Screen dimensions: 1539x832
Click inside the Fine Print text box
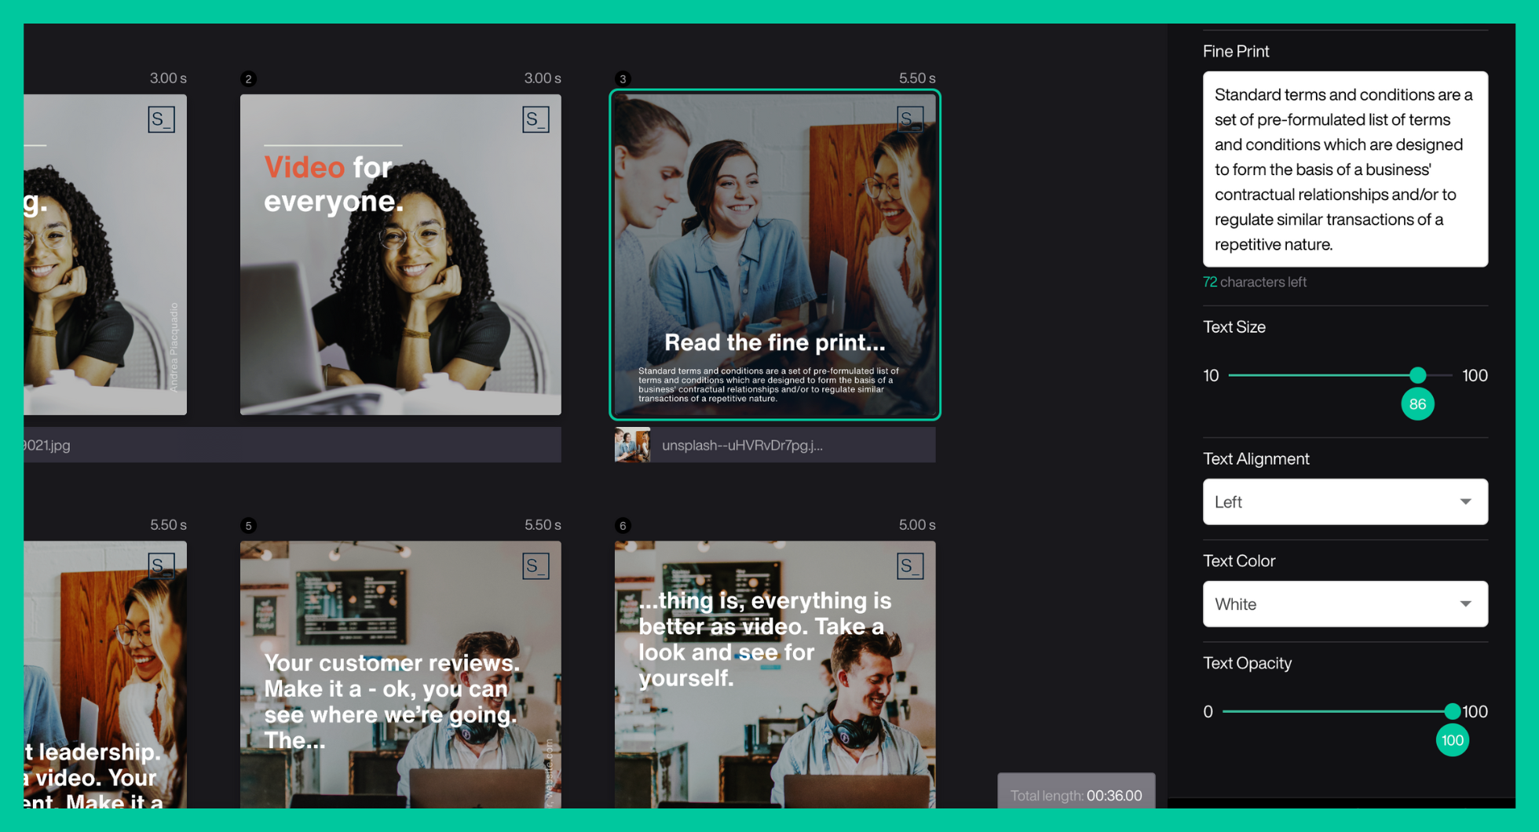pos(1344,169)
